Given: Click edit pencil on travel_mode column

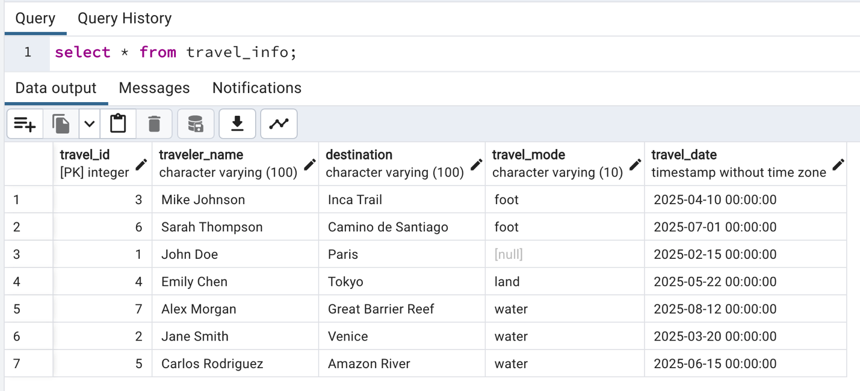Looking at the screenshot, I should point(635,165).
